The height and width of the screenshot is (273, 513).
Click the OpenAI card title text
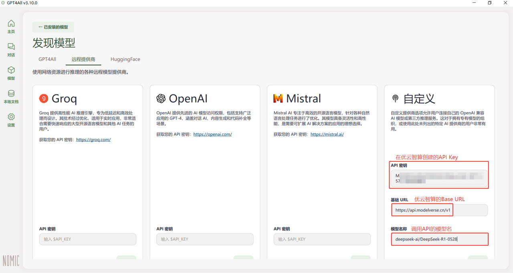188,98
